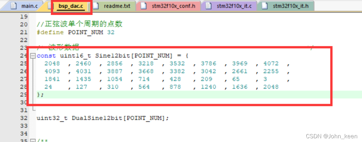Click the value 310 in the array
This screenshot has width=362, height=142.
coord(113,87)
